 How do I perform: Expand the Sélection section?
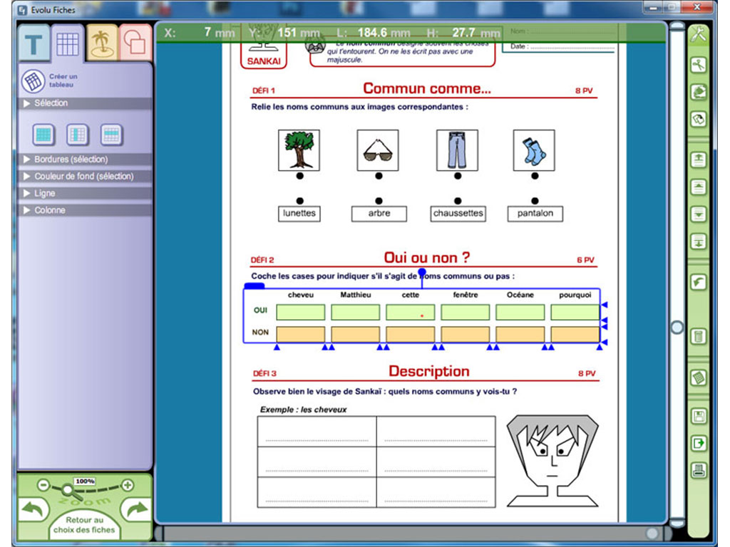pyautogui.click(x=84, y=103)
